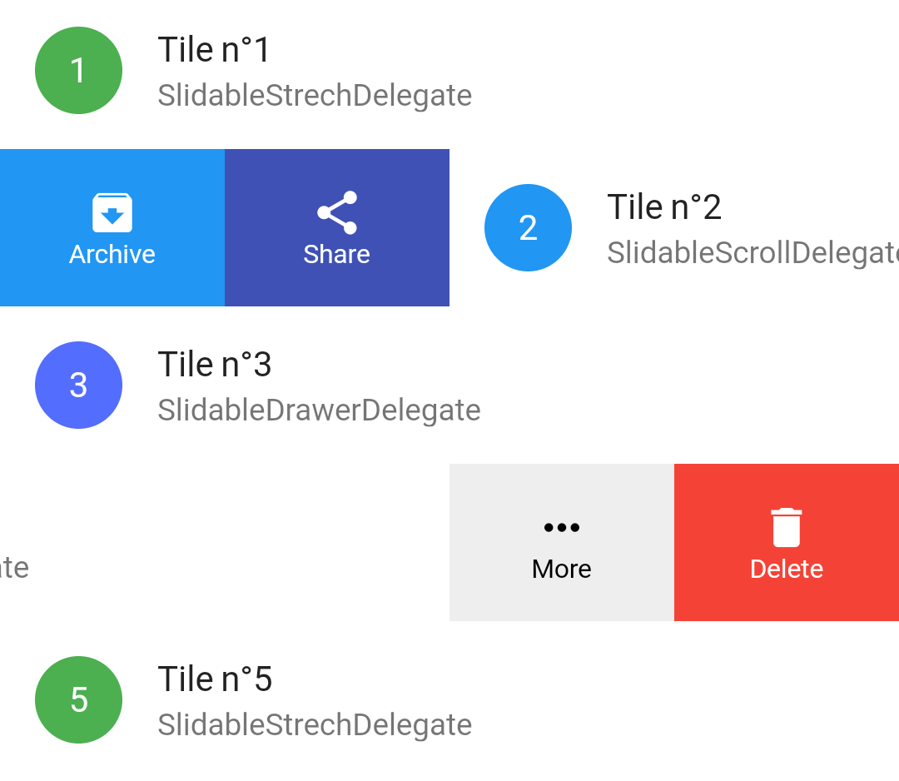Click SlidableStrechDelegate subtitle under Tile n°5
899x781 pixels.
pyautogui.click(x=315, y=725)
